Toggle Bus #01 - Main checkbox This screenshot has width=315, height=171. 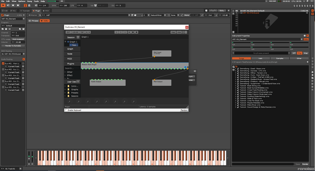pyautogui.click(x=3, y=63)
